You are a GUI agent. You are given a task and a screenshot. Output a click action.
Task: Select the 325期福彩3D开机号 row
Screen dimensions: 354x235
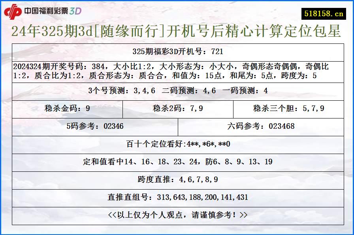point(177,51)
